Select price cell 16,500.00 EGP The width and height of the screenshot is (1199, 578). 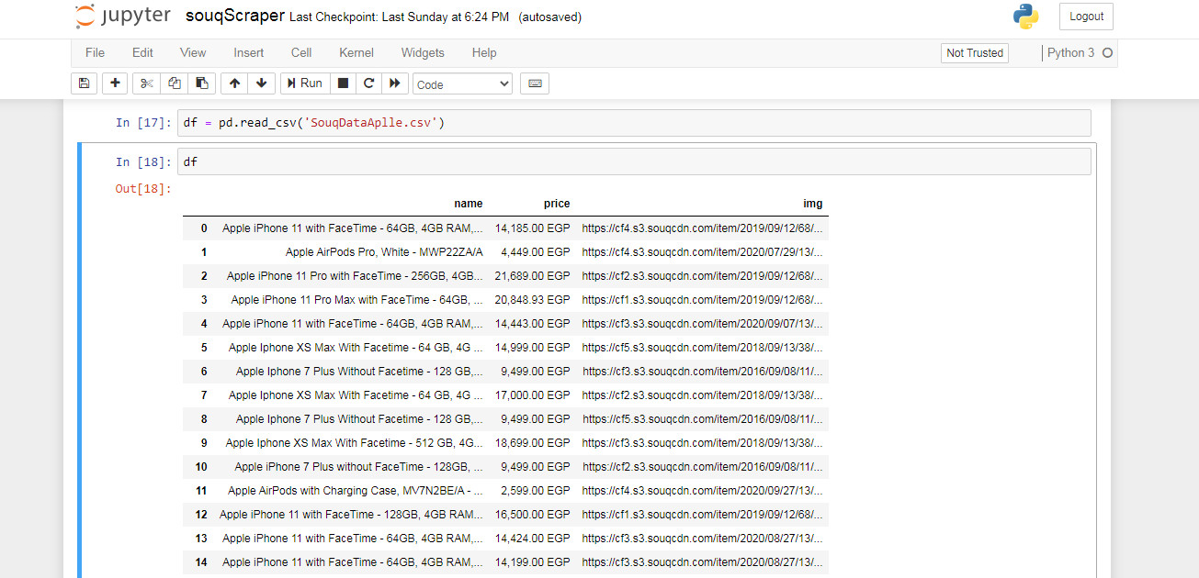(533, 515)
